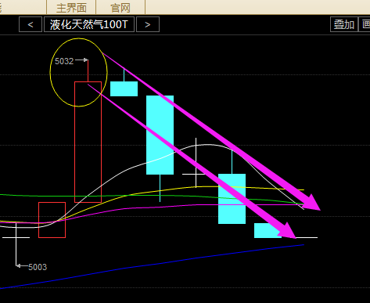Image resolution: width=370 pixels, height=303 pixels.
Task: Select the lower magenta arrow's arrowhead
Action: click(x=287, y=231)
